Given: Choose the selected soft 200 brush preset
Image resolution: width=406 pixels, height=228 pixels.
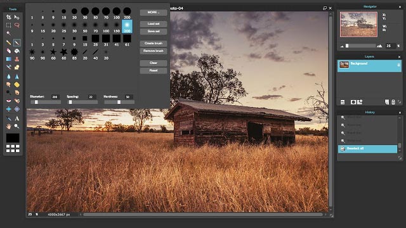Looking at the screenshot, I should [127, 27].
